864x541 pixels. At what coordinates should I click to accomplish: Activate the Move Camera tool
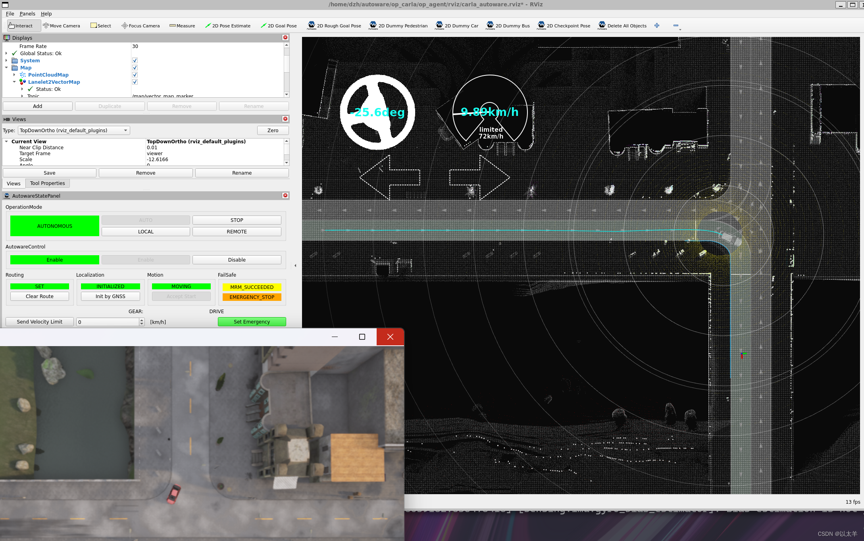pos(62,26)
